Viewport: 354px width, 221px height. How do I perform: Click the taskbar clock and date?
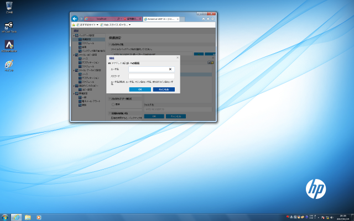(x=343, y=217)
